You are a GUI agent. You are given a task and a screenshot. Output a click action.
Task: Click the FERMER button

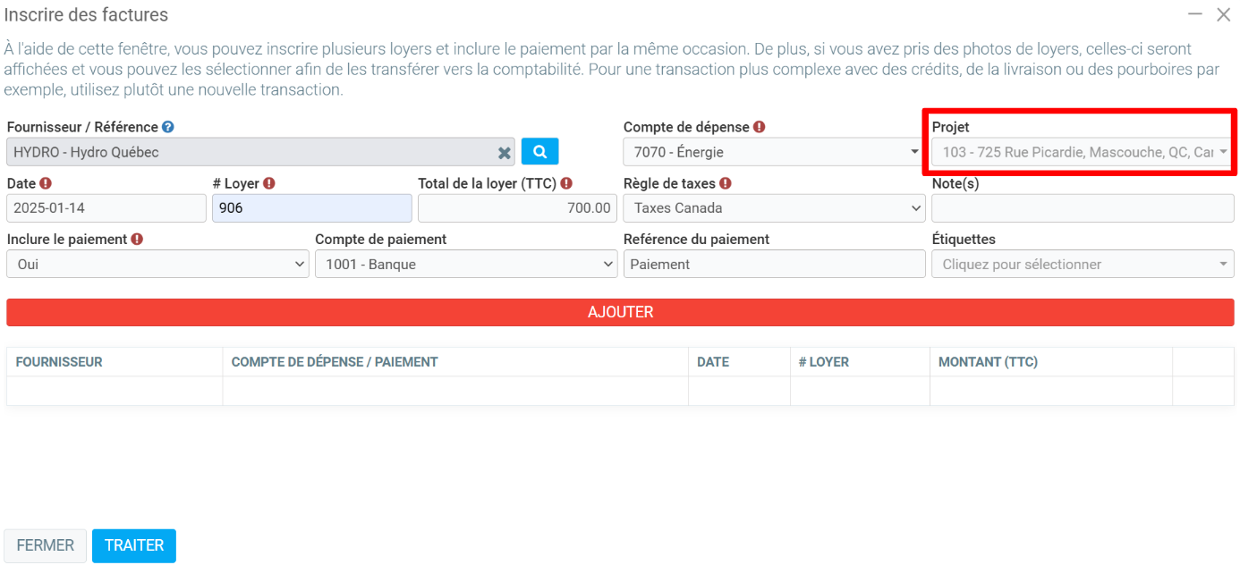[x=46, y=545]
